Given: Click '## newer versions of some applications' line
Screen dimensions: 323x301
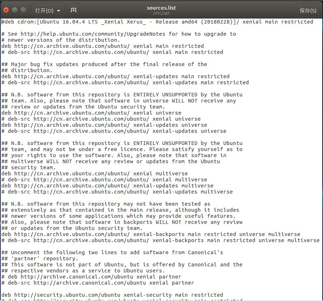Looking at the screenshot, I should (119, 216).
